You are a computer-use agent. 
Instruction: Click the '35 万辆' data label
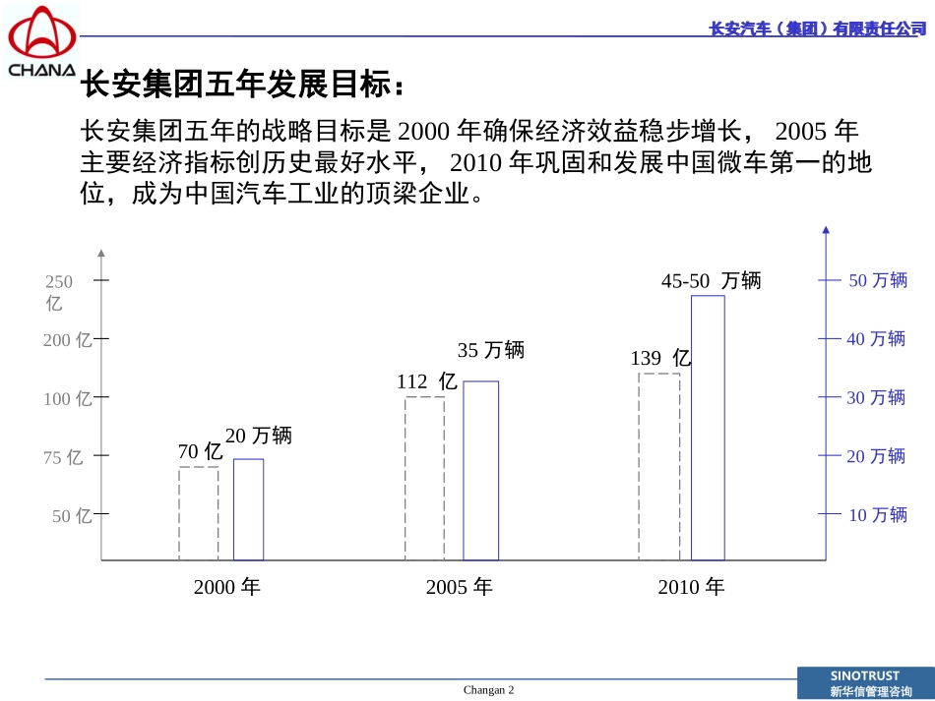491,349
